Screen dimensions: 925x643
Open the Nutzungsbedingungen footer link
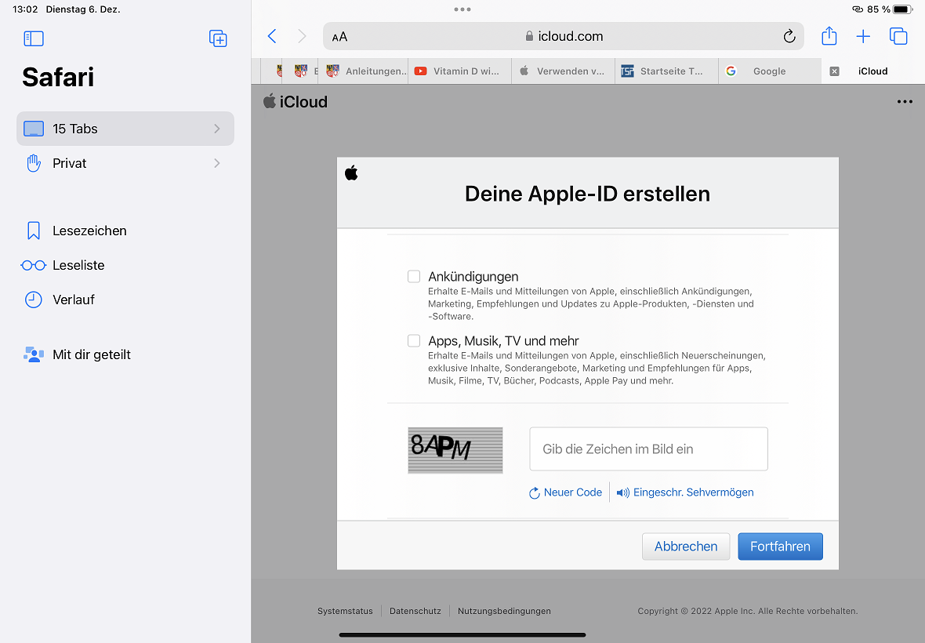pyautogui.click(x=504, y=611)
